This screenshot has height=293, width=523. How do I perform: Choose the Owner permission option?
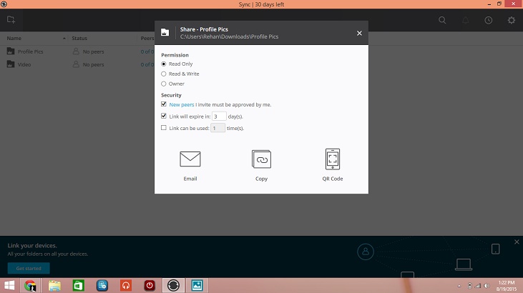click(x=164, y=84)
